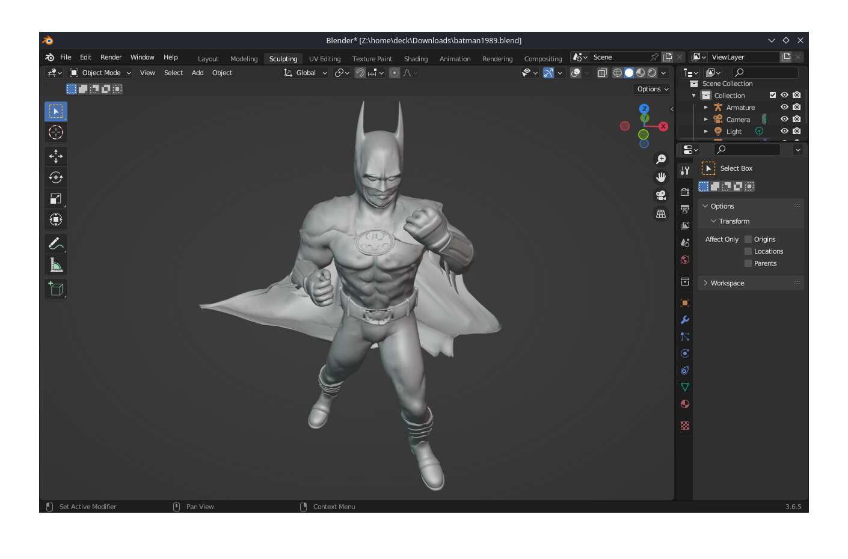Expand the Light tree item
The image size is (848, 559).
pos(706,132)
